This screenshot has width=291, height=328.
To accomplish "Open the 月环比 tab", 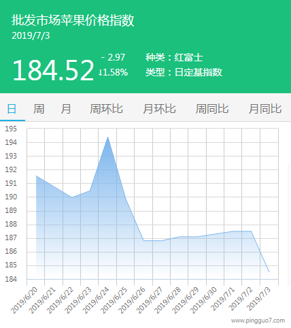I will click(x=159, y=109).
